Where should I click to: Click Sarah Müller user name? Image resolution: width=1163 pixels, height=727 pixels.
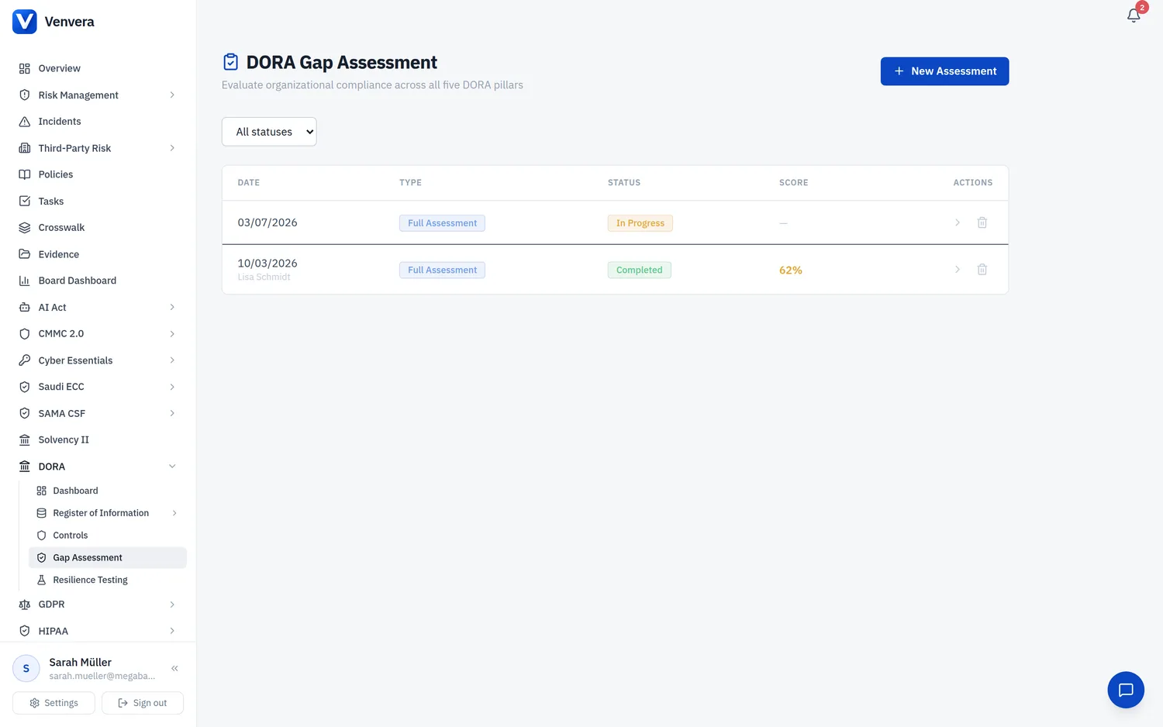[81, 662]
